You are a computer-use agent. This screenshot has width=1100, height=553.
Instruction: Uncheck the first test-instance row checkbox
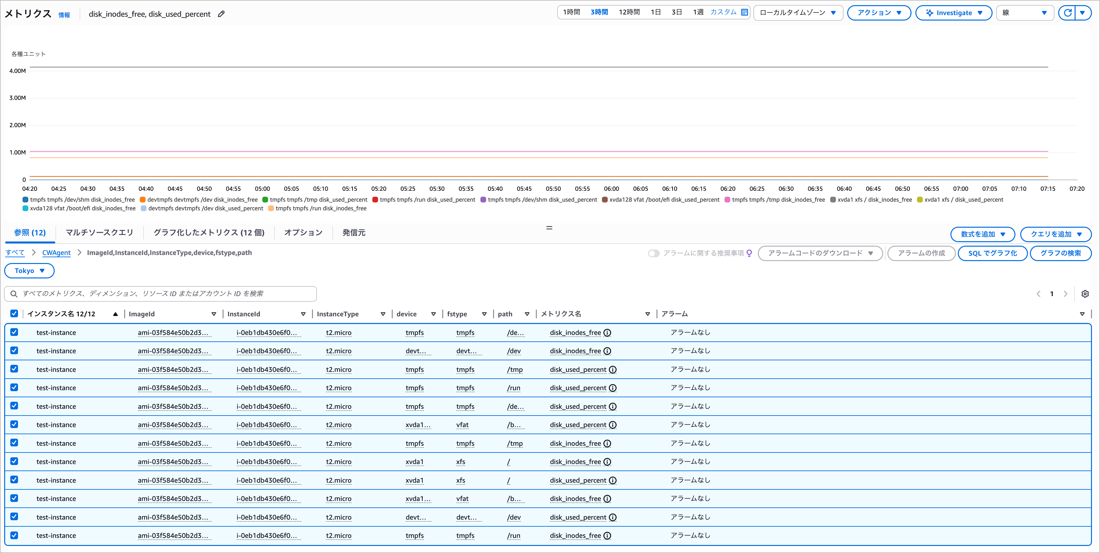(x=14, y=332)
